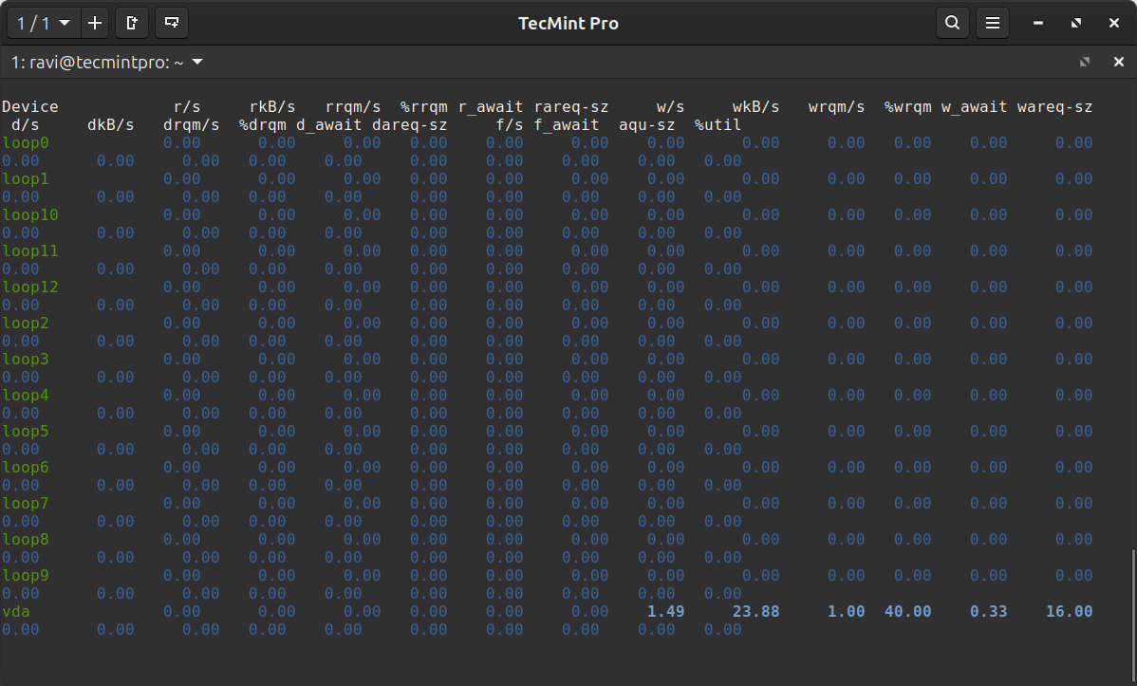Open the terminal search

(x=952, y=23)
